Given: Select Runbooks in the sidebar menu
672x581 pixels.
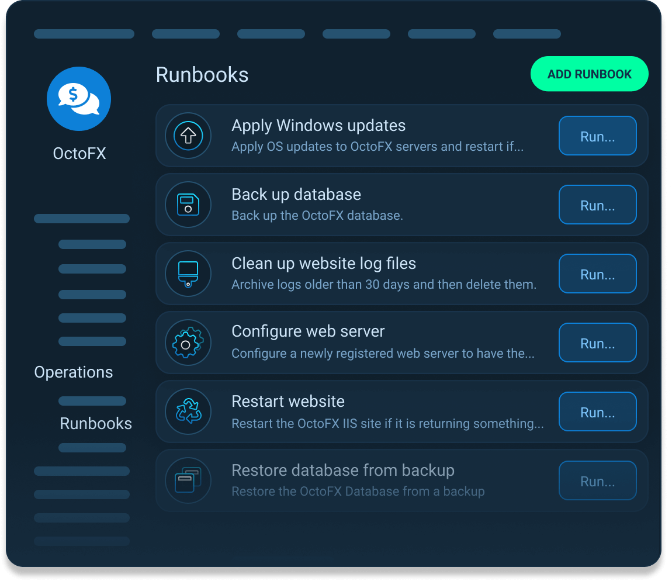Looking at the screenshot, I should 95,423.
